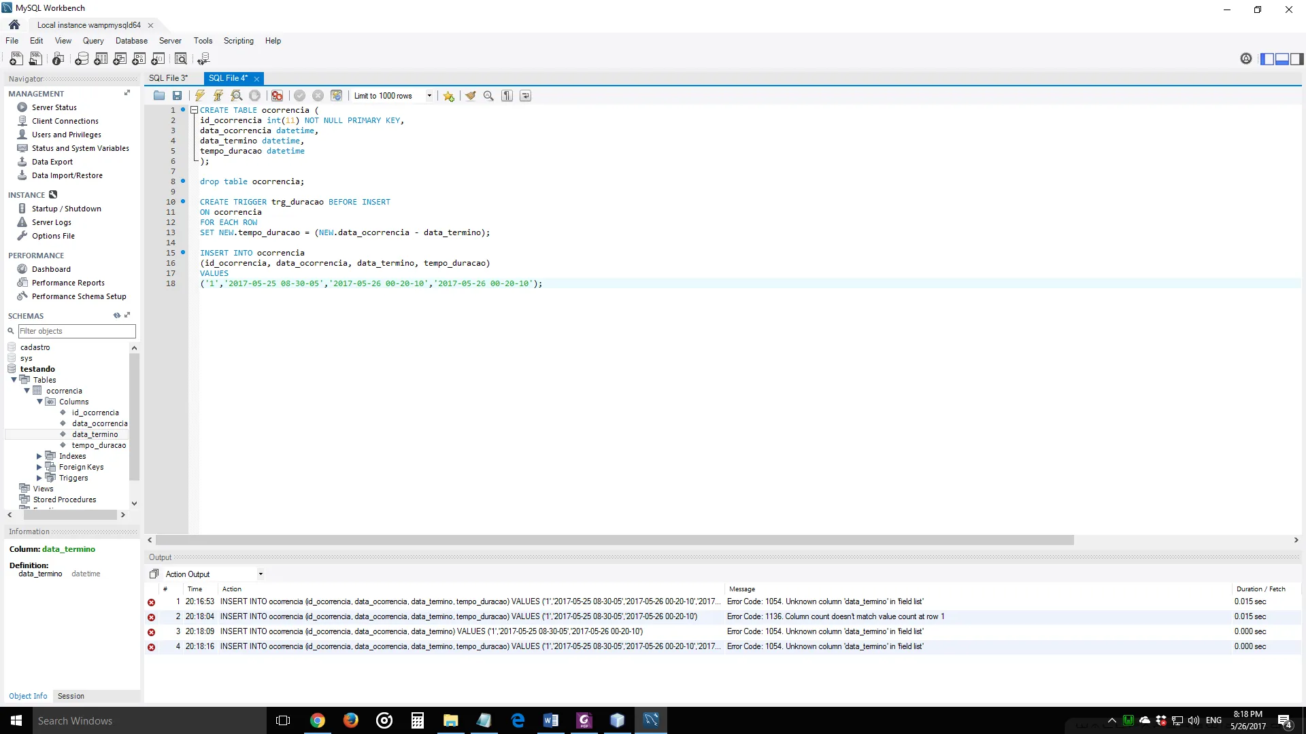The image size is (1306, 734).
Task: Open the Scripting menu
Action: (238, 41)
